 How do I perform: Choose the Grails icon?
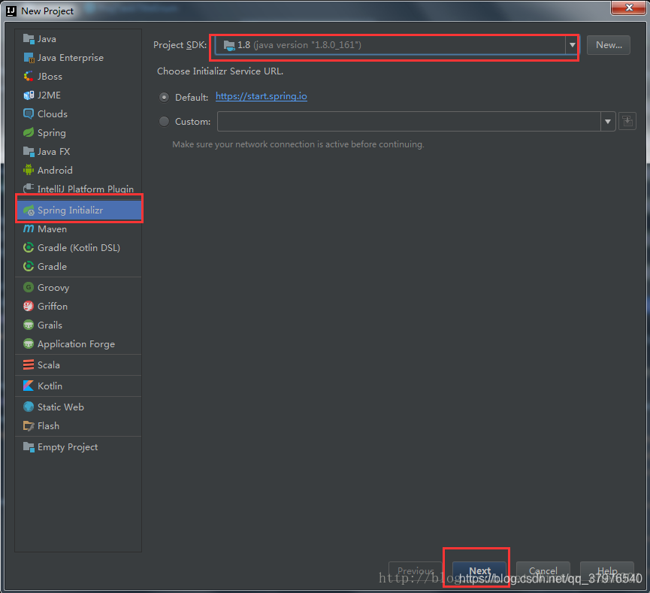point(29,325)
